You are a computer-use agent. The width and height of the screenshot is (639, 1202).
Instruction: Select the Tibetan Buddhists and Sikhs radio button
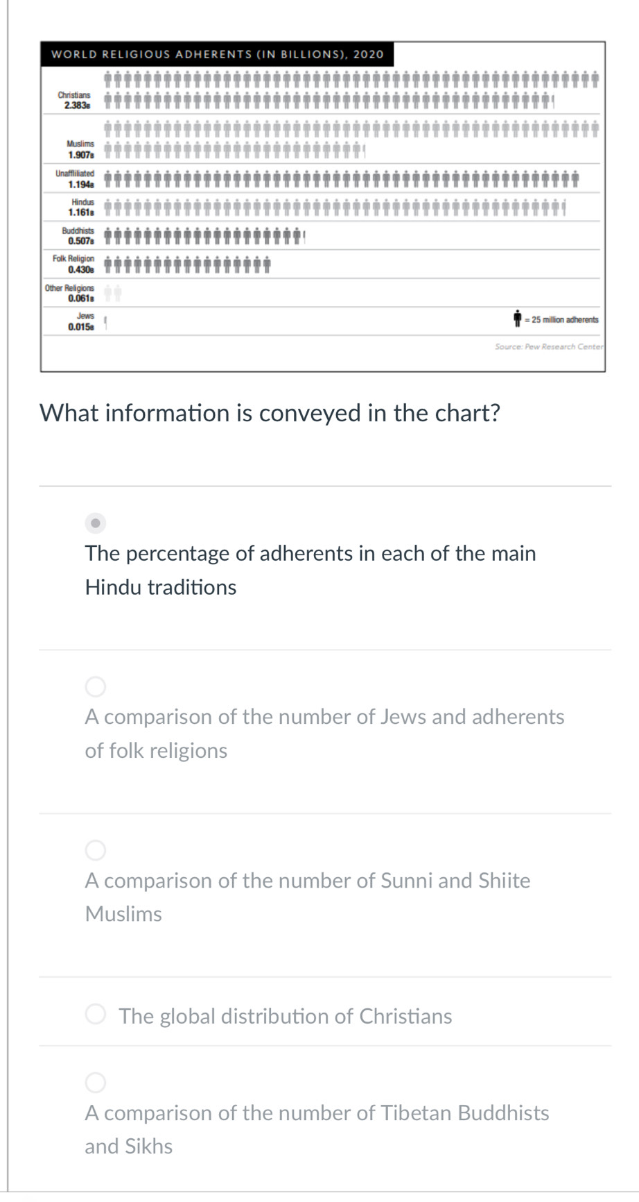pyautogui.click(x=96, y=1082)
